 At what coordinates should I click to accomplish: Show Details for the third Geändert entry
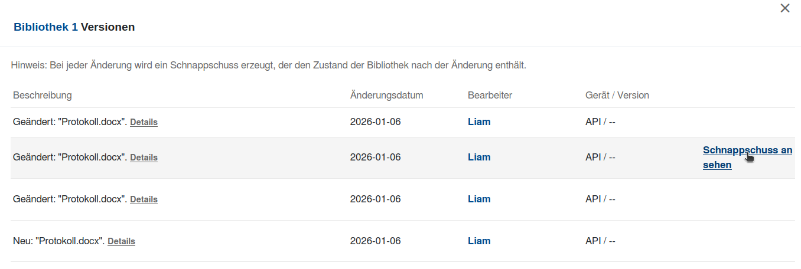(x=144, y=199)
